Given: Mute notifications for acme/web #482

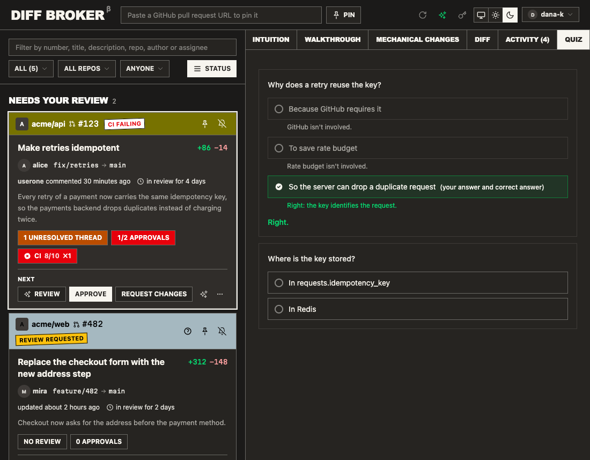Looking at the screenshot, I should pos(222,331).
